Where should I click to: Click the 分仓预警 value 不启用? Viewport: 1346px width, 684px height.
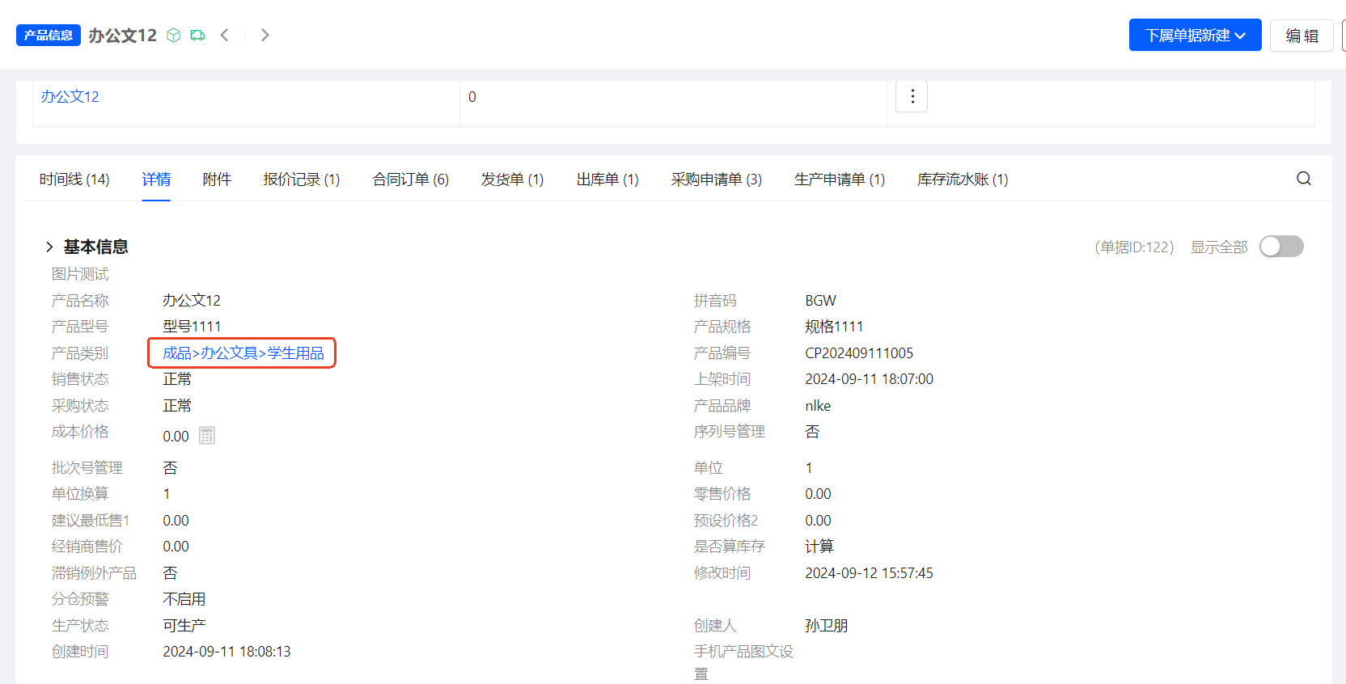184,599
